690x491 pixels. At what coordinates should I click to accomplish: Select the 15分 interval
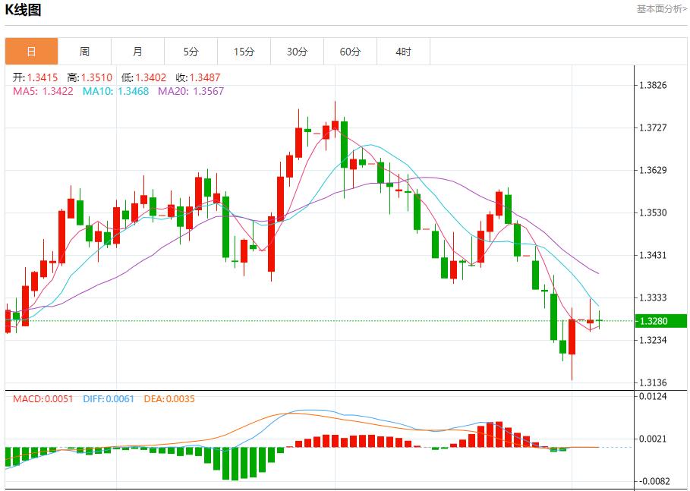244,51
